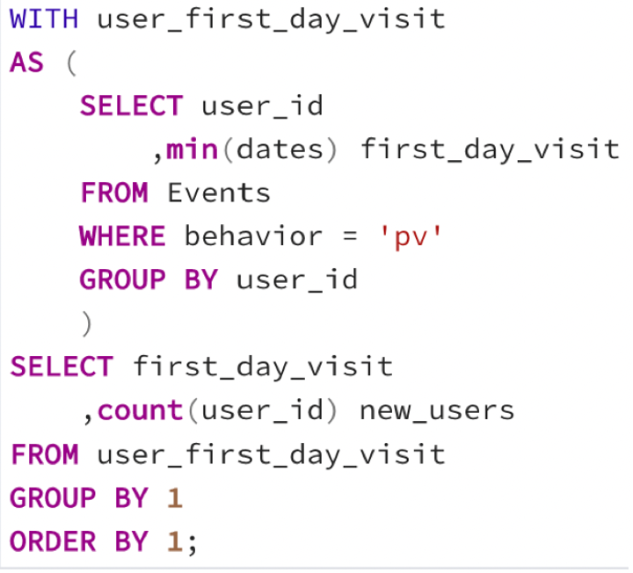Click the AS keyword on second line
This screenshot has width=633, height=573.
point(26,62)
